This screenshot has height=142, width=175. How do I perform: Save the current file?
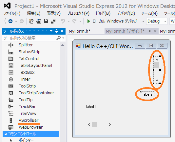[46, 21]
